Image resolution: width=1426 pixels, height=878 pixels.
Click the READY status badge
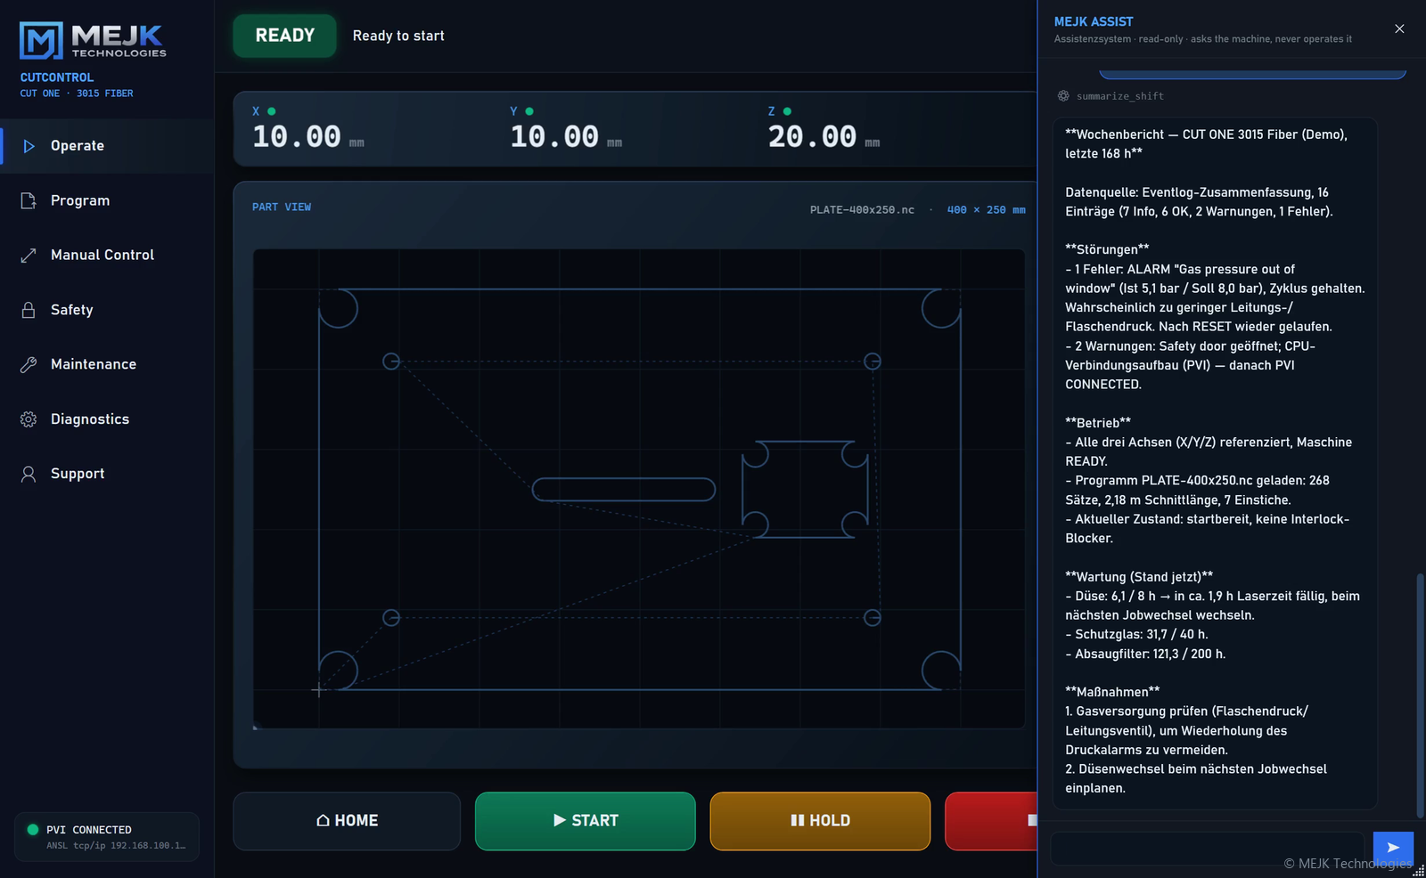pyautogui.click(x=285, y=36)
